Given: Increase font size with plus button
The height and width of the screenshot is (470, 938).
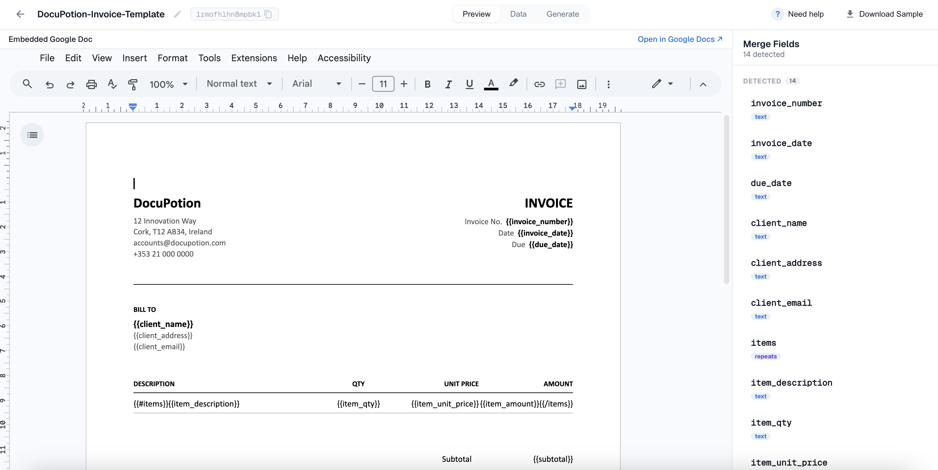Looking at the screenshot, I should click(x=404, y=84).
